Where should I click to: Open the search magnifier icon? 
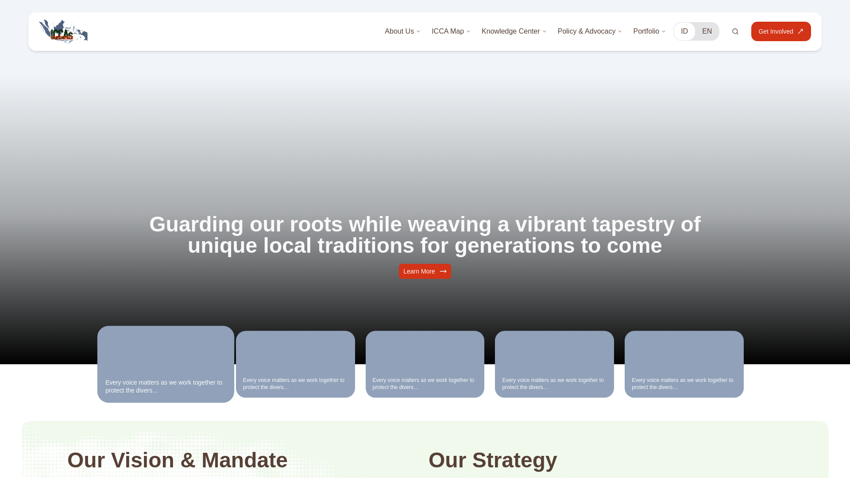coord(735,31)
